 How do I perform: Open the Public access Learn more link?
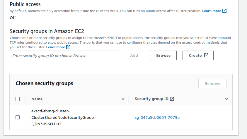pos(212,11)
